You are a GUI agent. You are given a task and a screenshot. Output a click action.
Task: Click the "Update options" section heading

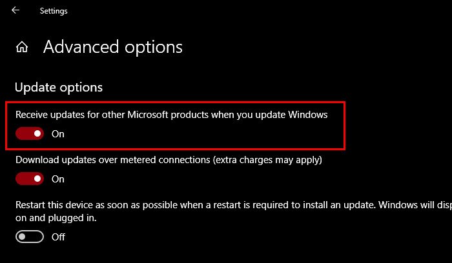pos(59,87)
